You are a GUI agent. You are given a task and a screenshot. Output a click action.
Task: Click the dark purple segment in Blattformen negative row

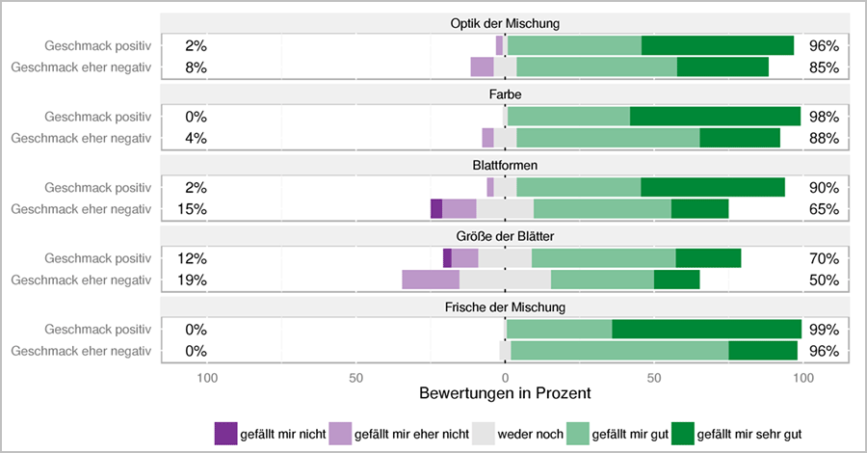(435, 208)
